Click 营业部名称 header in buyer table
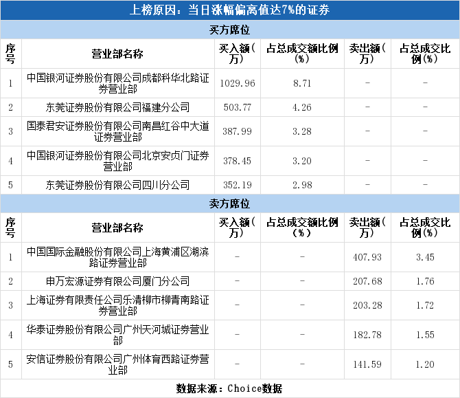This screenshot has height=398, width=460. tap(117, 54)
